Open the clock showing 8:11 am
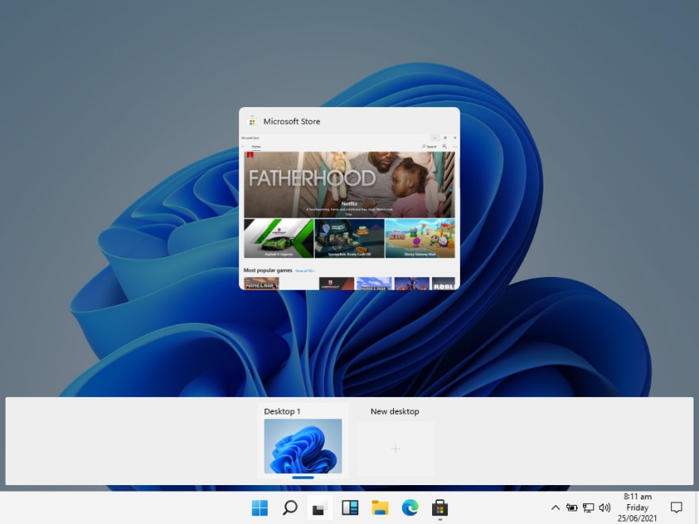The height and width of the screenshot is (524, 699). [638, 496]
